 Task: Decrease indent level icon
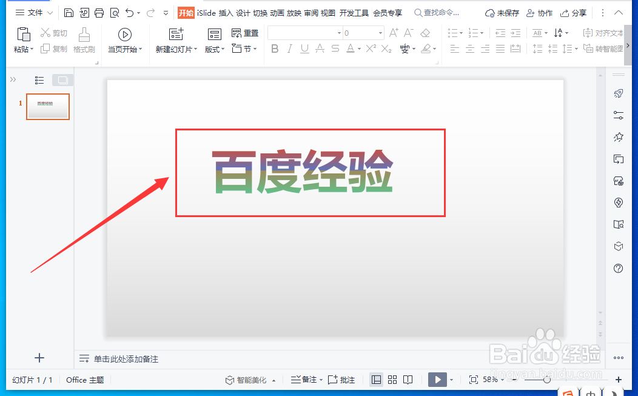500,33
